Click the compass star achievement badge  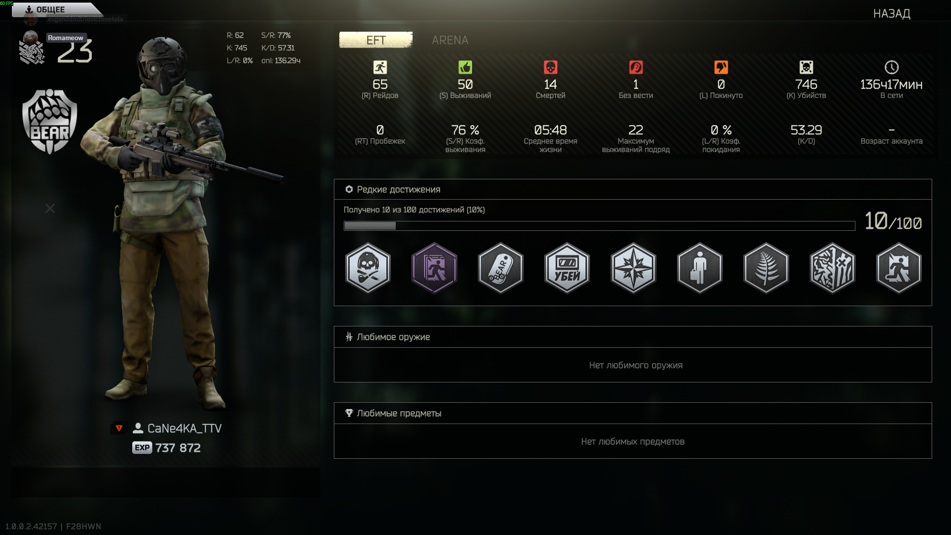point(634,268)
